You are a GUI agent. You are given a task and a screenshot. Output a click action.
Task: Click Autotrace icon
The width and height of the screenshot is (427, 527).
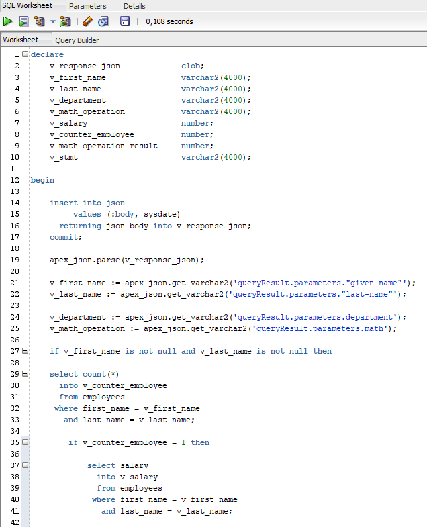click(65, 21)
